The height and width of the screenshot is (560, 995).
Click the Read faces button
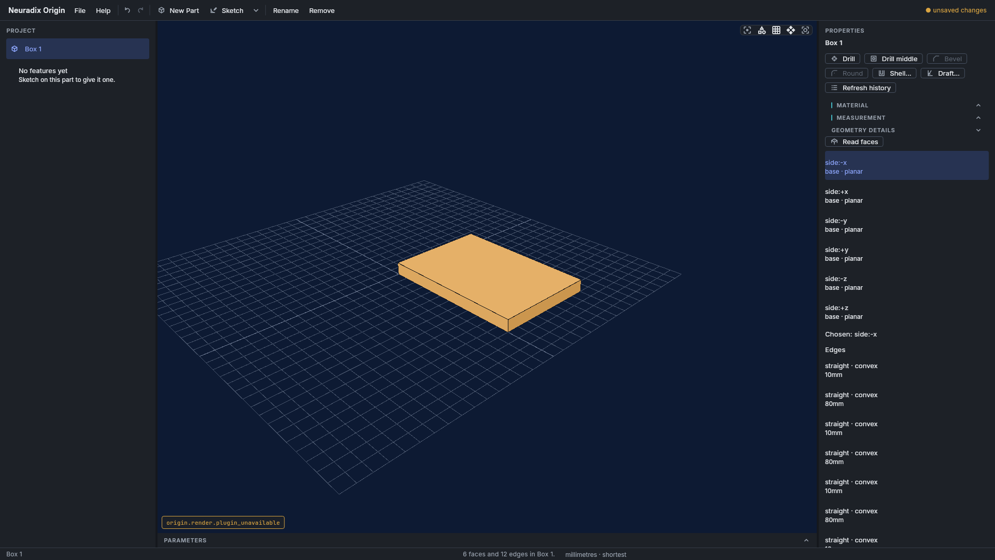(x=854, y=142)
